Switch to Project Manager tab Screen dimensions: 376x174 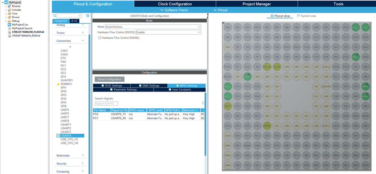pos(257,4)
